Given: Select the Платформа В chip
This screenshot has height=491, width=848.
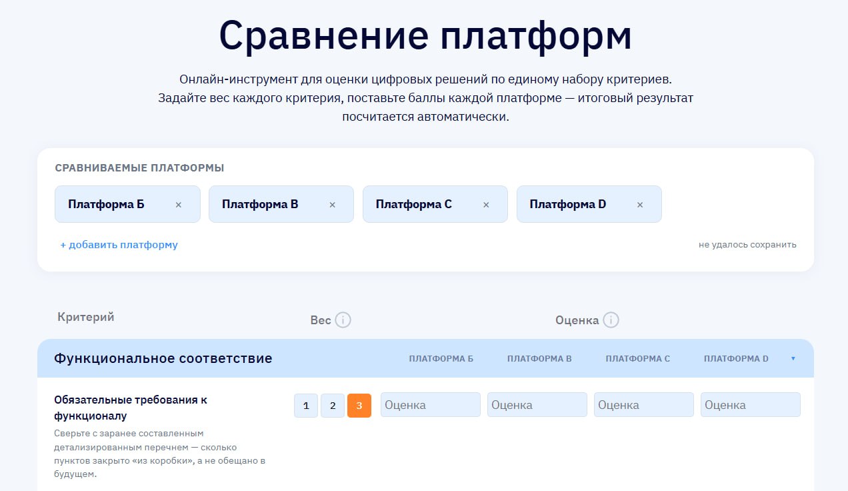Looking at the screenshot, I should pyautogui.click(x=281, y=204).
